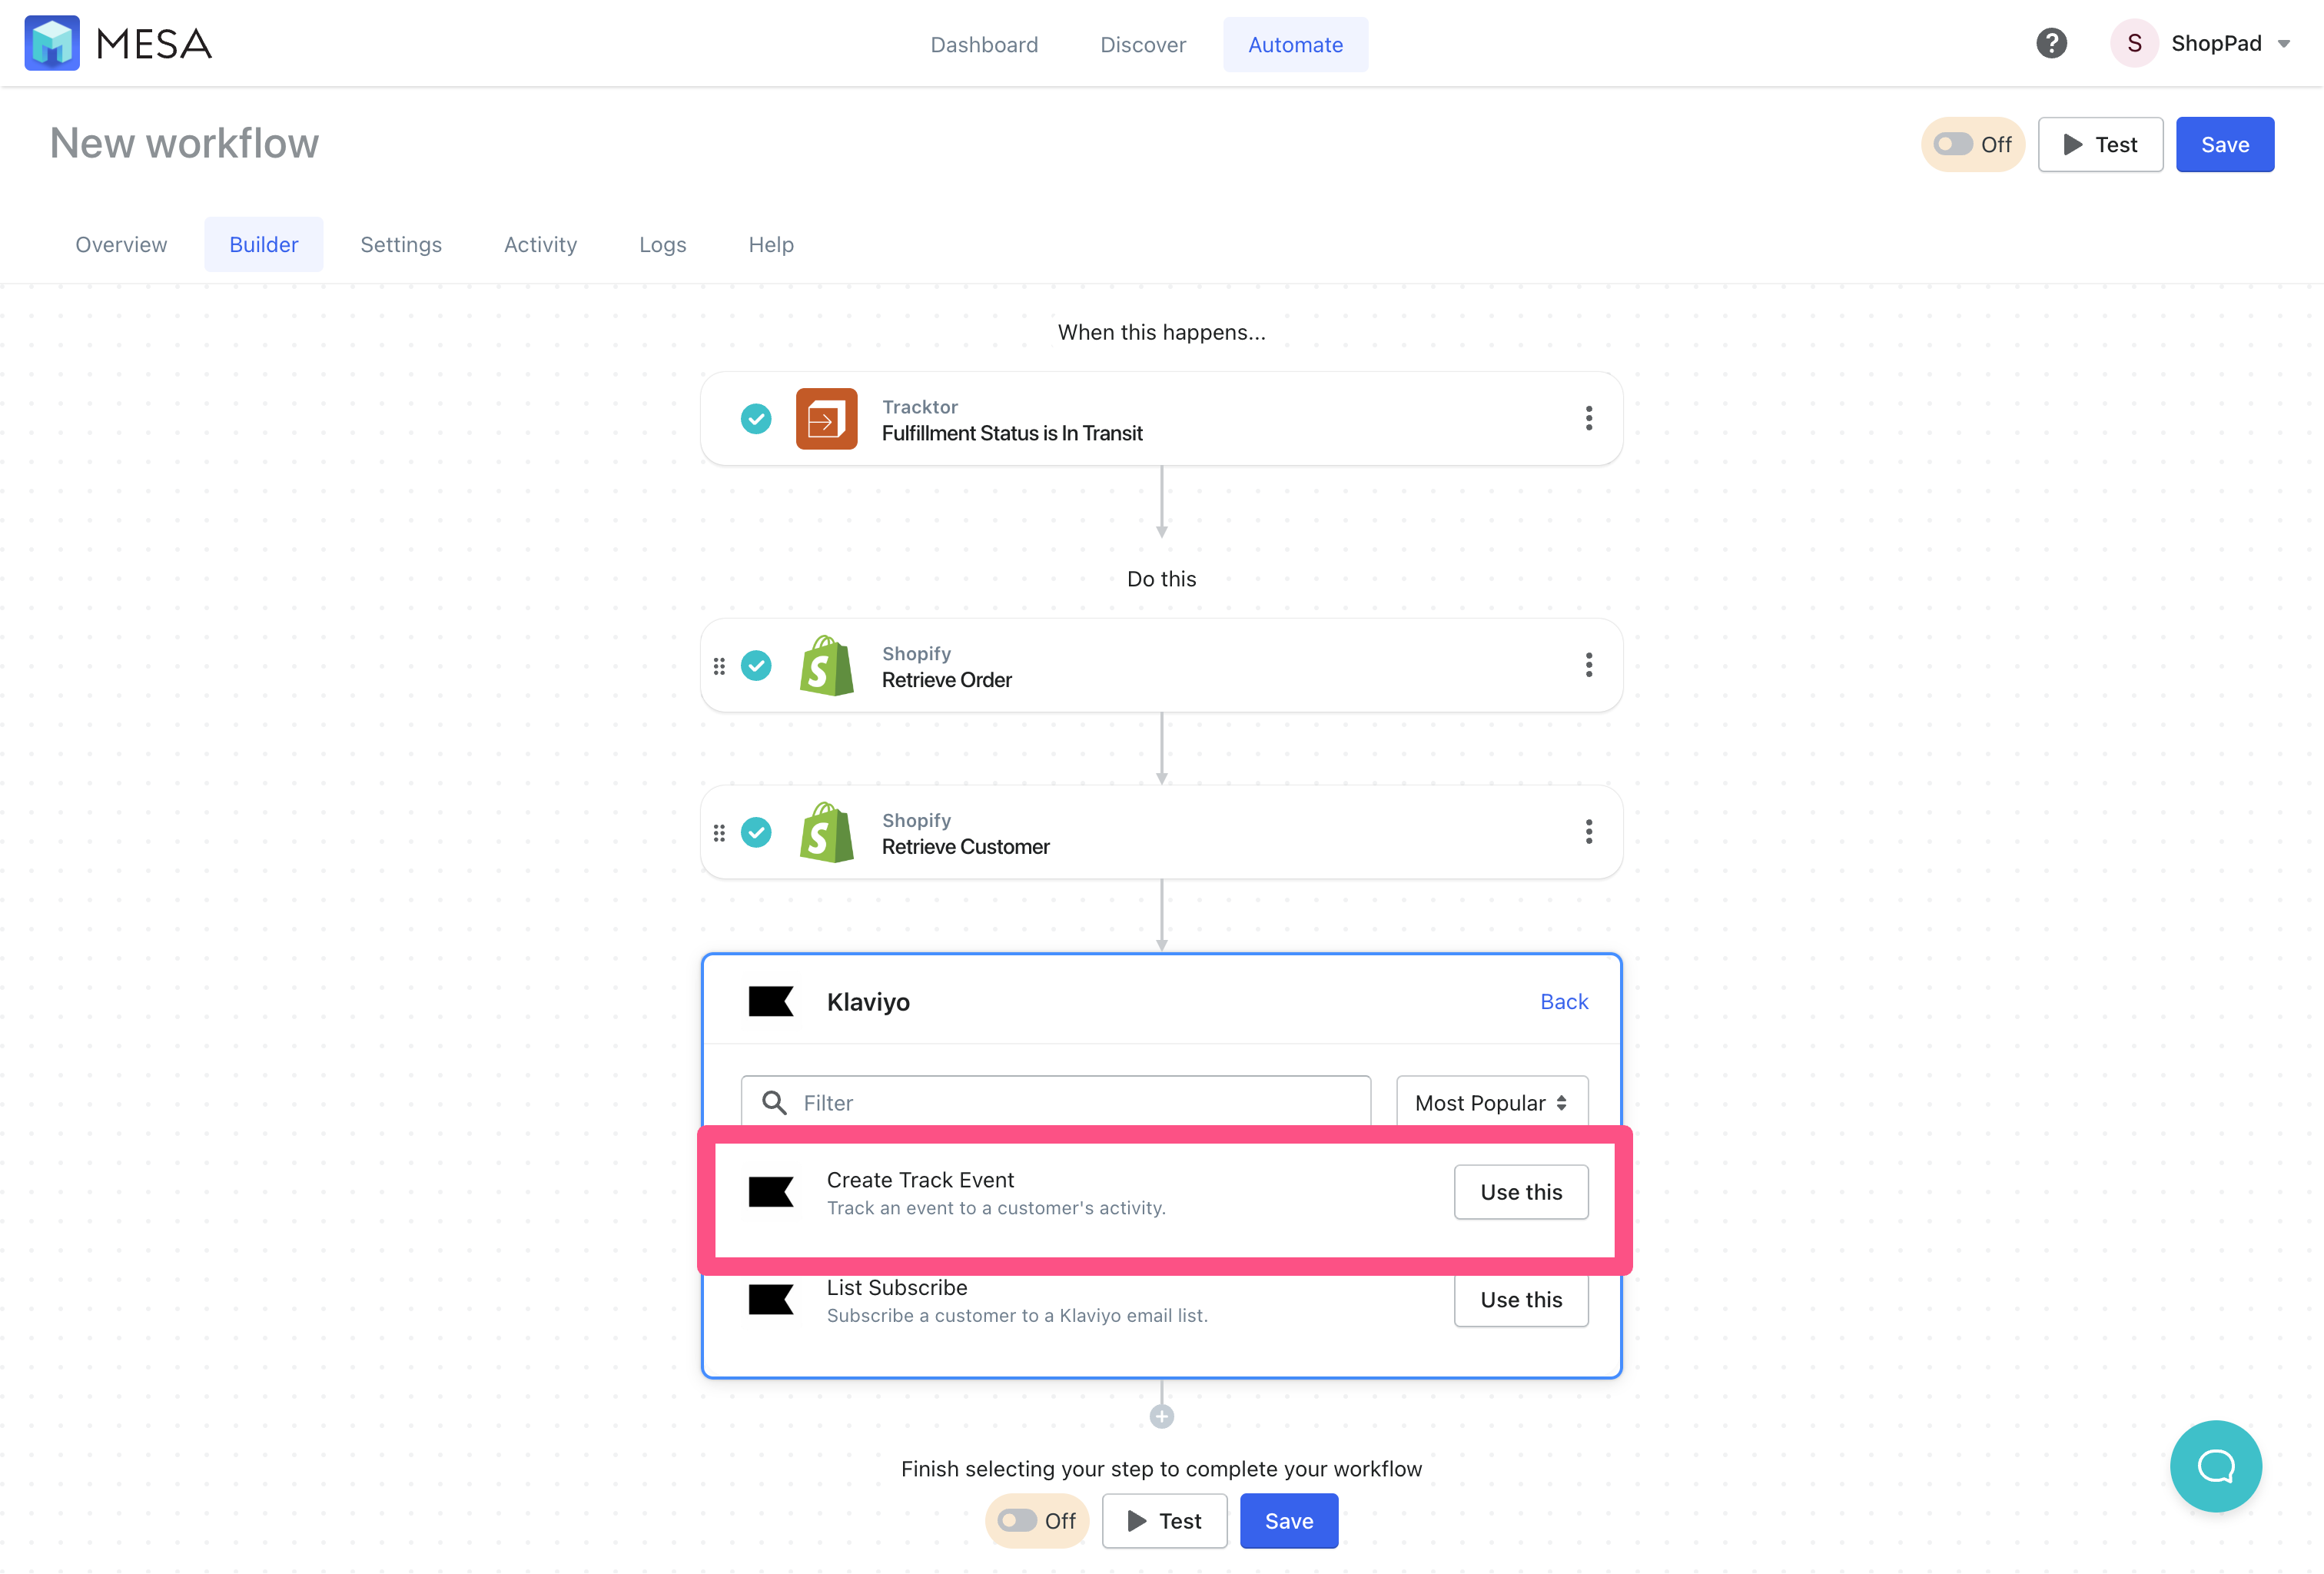Viewport: 2324px width, 1574px height.
Task: Click the New workflow title
Action: [x=184, y=144]
